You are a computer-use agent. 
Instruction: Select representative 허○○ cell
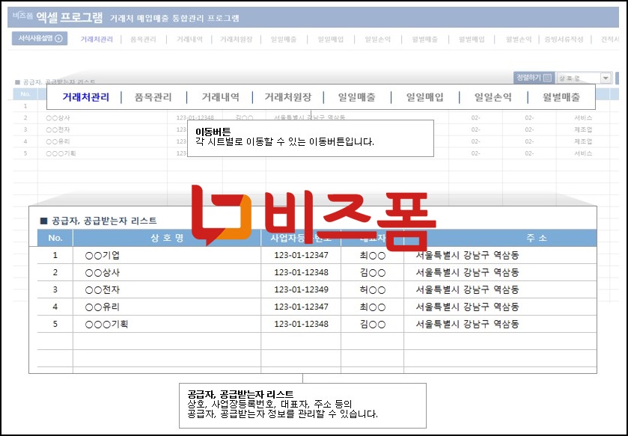click(x=373, y=289)
